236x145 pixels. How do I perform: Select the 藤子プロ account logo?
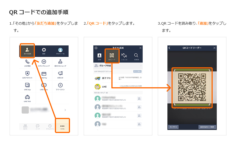(97, 78)
